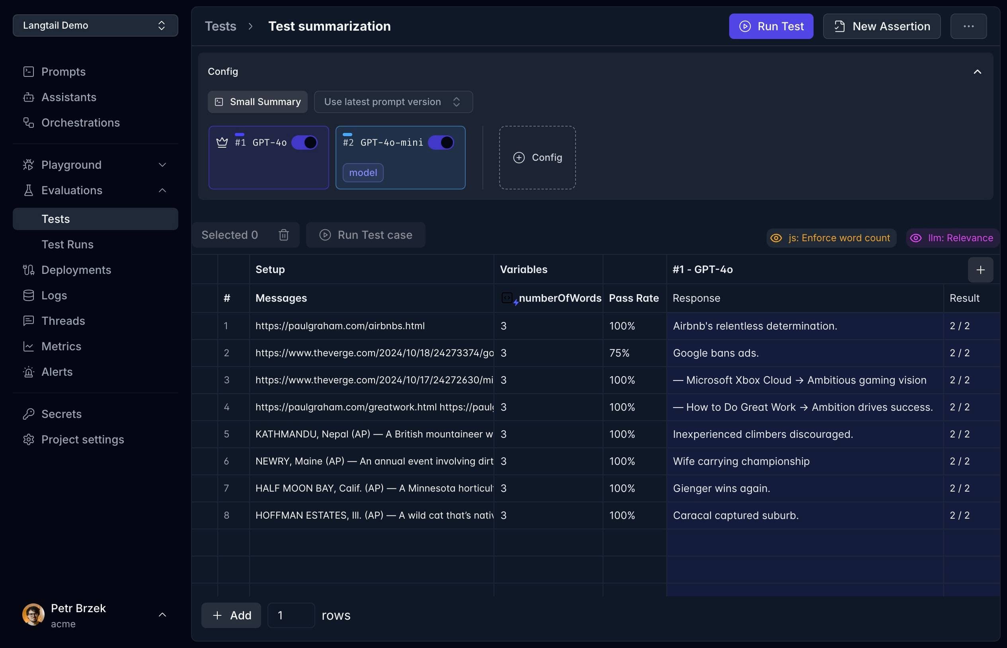Click the numberOfWords variable code icon
Viewport: 1007px width, 648px height.
point(507,298)
